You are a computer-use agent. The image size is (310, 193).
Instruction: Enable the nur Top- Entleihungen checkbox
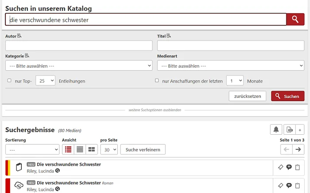9,80
